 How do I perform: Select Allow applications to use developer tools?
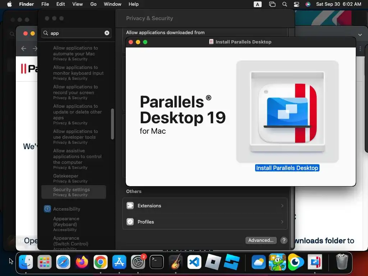click(x=75, y=137)
